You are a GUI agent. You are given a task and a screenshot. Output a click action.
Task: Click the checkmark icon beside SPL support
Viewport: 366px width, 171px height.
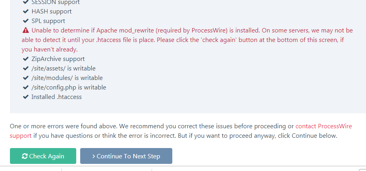coord(26,21)
